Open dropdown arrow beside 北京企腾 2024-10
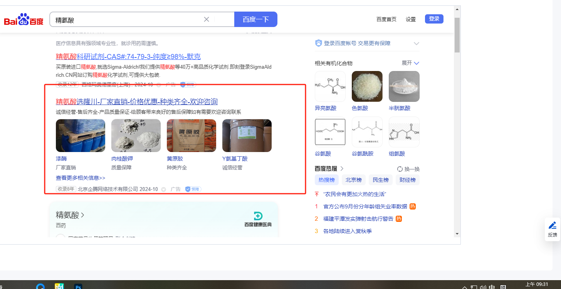 163,189
